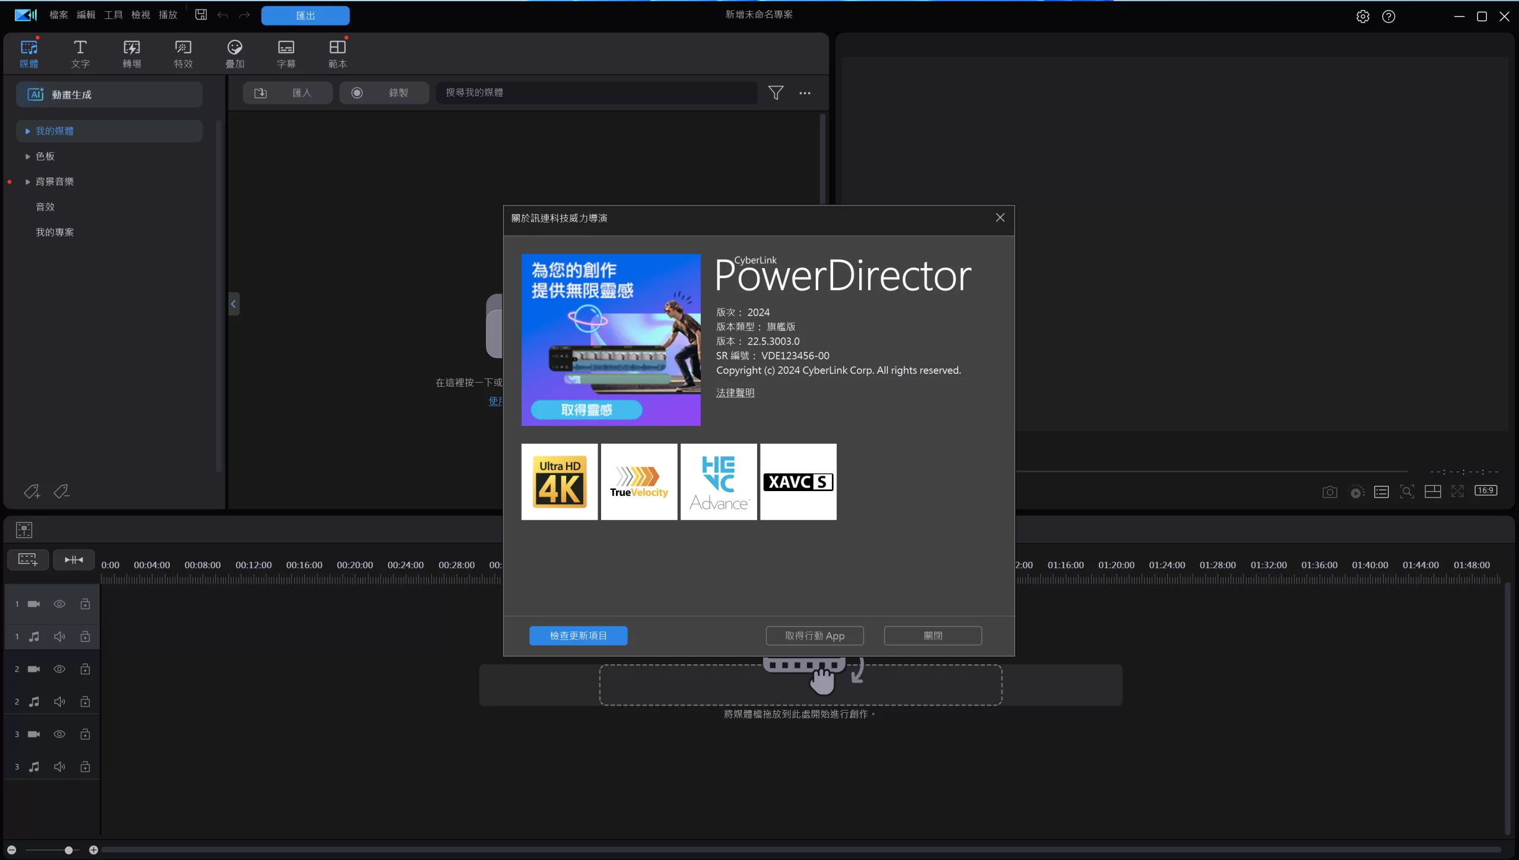Click the save project disk icon
This screenshot has height=860, width=1519.
click(201, 15)
